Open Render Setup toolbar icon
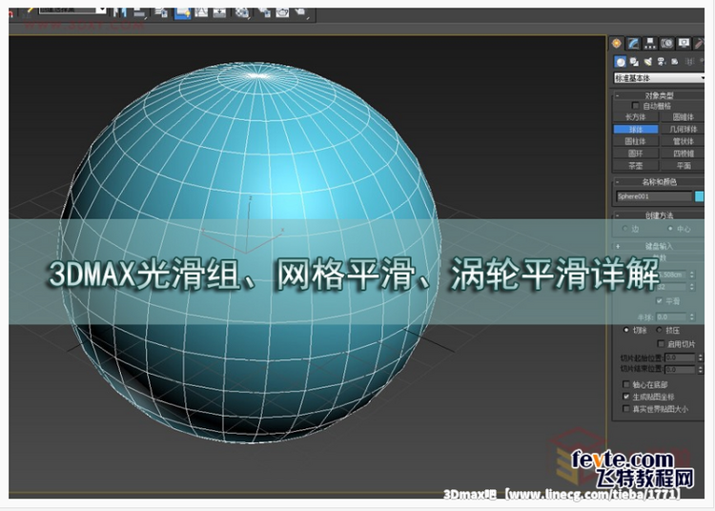The width and height of the screenshot is (715, 511). pos(264,12)
